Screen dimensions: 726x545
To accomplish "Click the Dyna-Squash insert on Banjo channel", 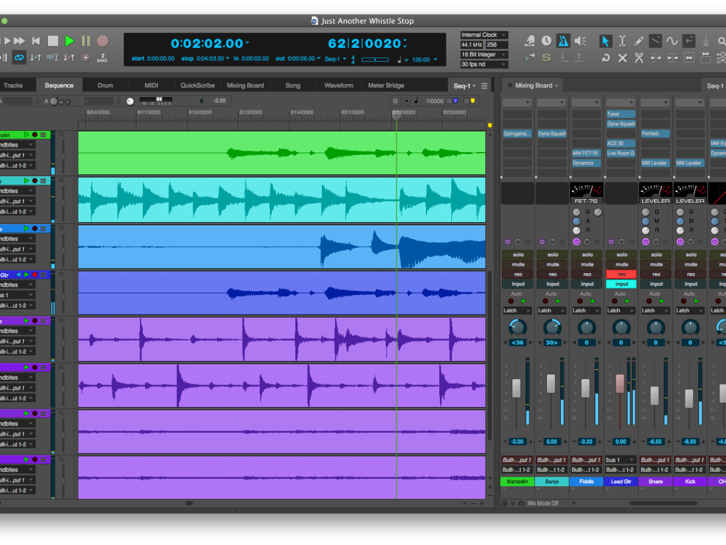I will click(x=552, y=134).
